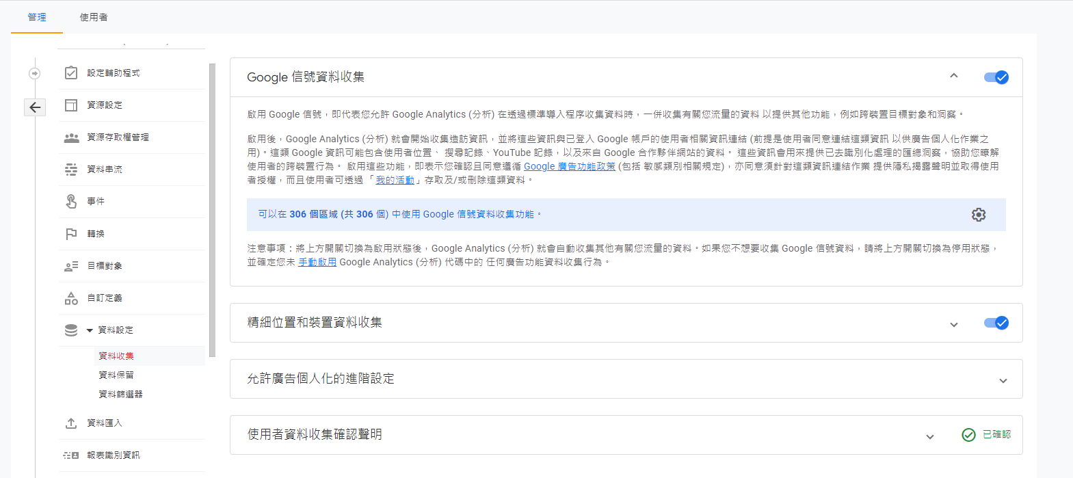Click the 事件 touch hand icon
This screenshot has height=478, width=1073.
click(71, 202)
